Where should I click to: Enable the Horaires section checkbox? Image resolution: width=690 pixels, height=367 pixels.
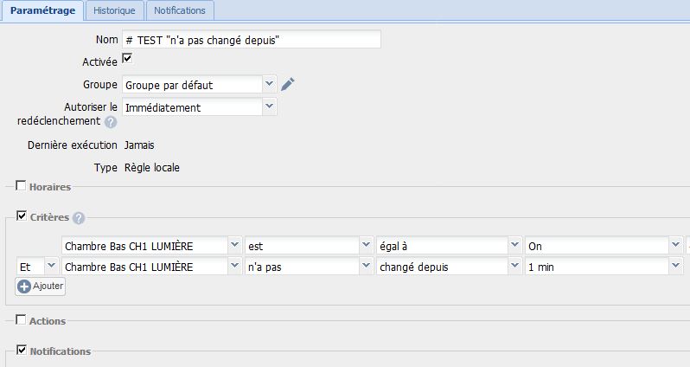point(21,185)
